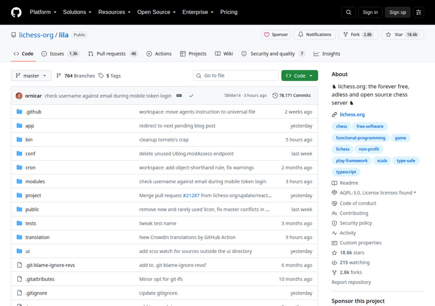Open the Pull requests tab

113,54
